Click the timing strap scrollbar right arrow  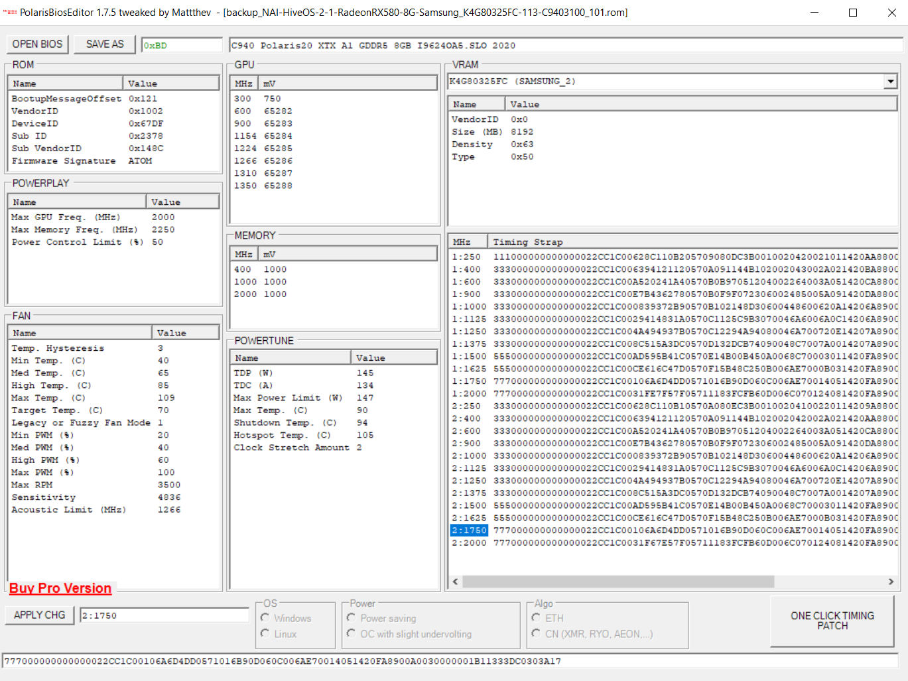click(891, 582)
